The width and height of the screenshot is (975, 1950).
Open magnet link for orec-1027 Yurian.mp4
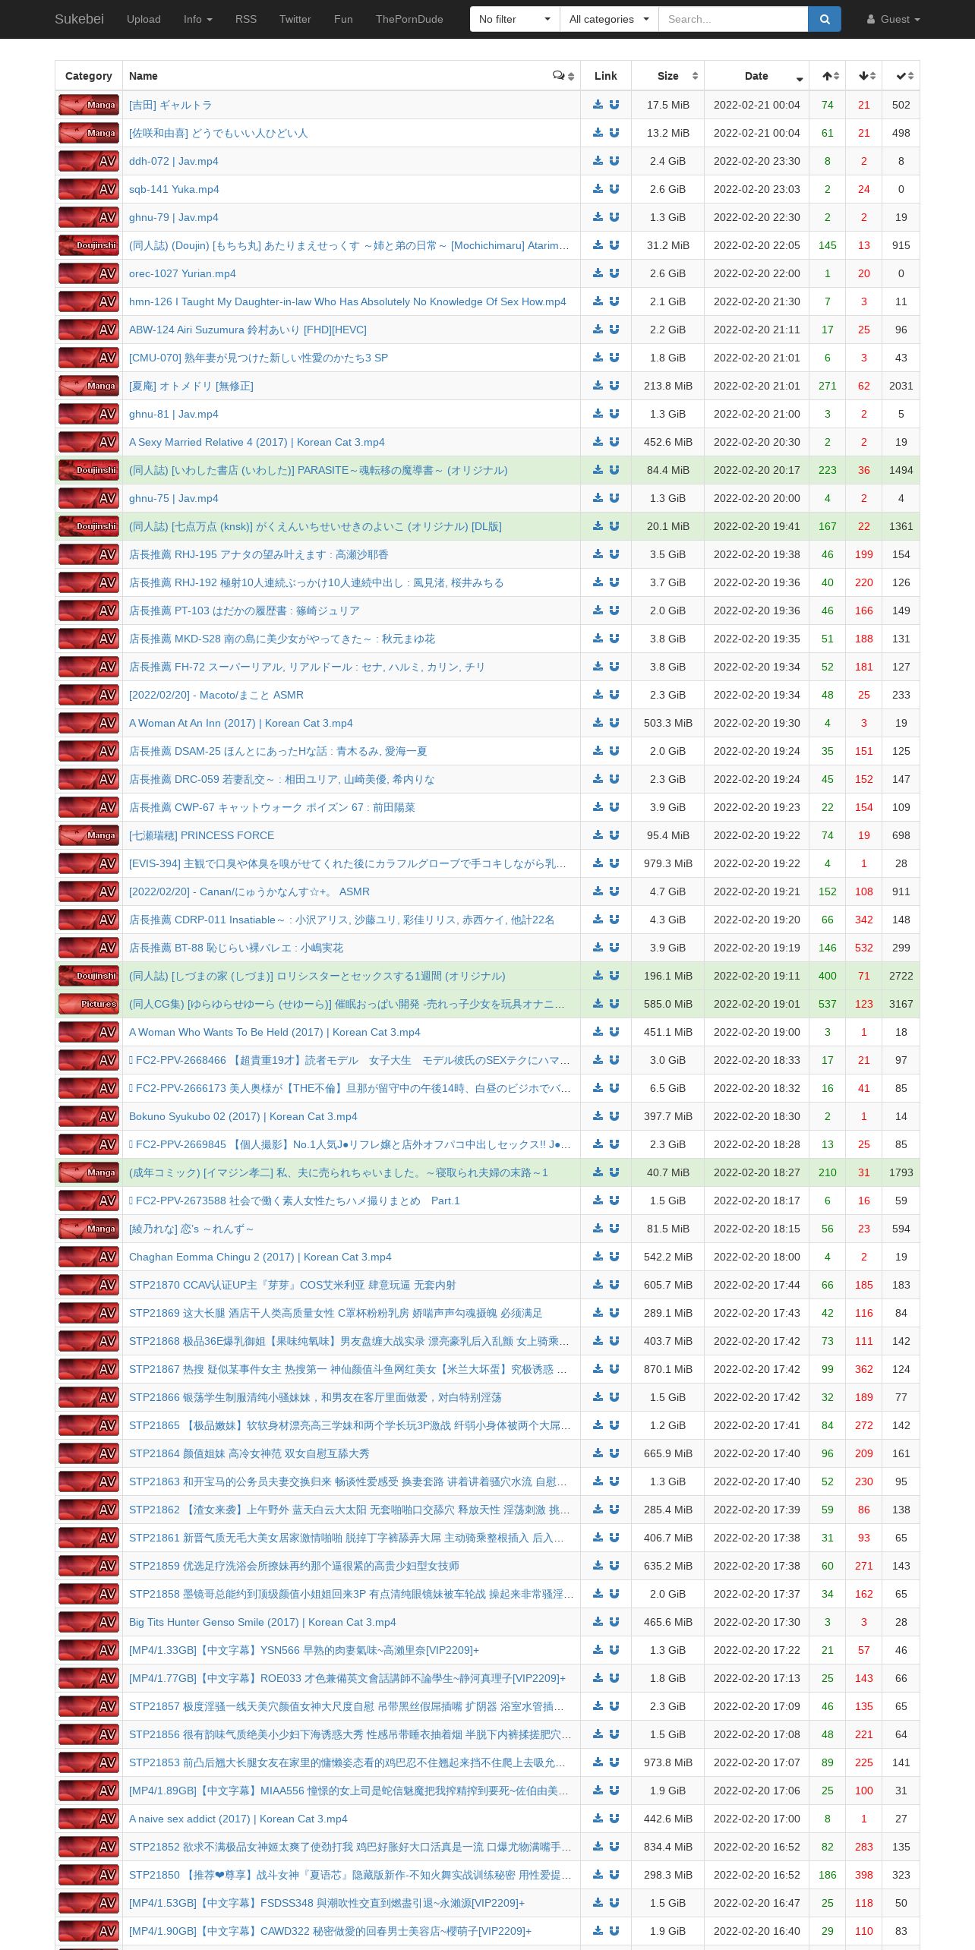tap(614, 273)
